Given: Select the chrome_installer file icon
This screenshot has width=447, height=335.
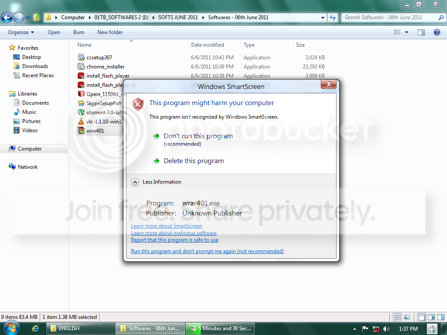Looking at the screenshot, I should [x=81, y=66].
